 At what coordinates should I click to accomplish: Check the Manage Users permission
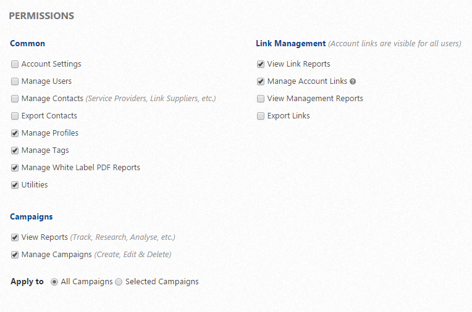click(15, 81)
